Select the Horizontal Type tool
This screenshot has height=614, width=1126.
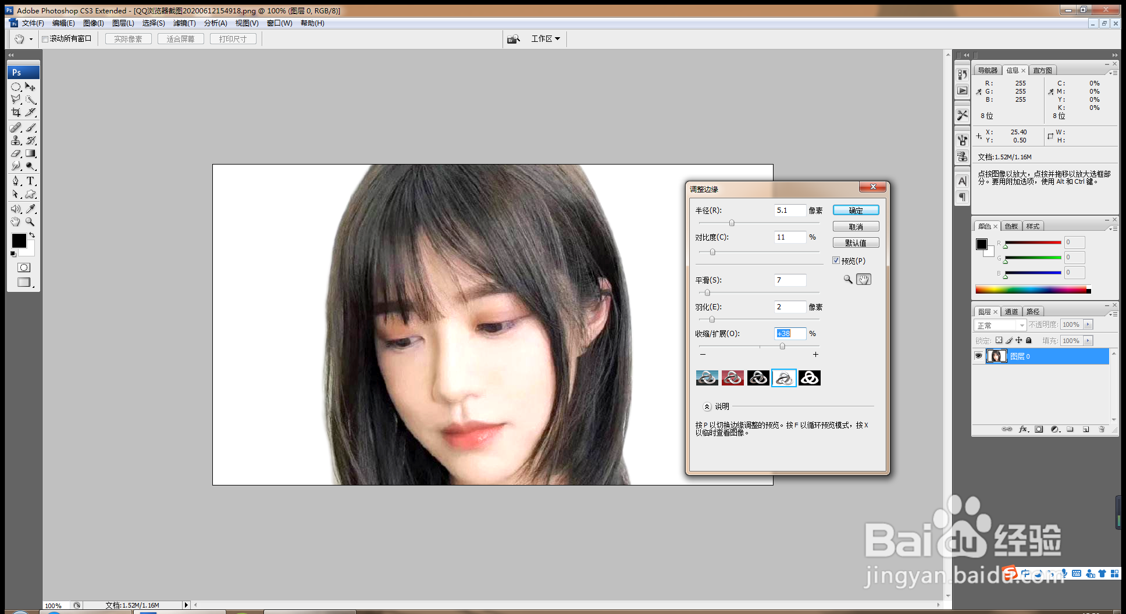point(31,181)
